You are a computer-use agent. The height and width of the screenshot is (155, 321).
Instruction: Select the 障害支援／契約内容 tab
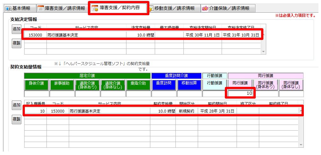coord(118,8)
